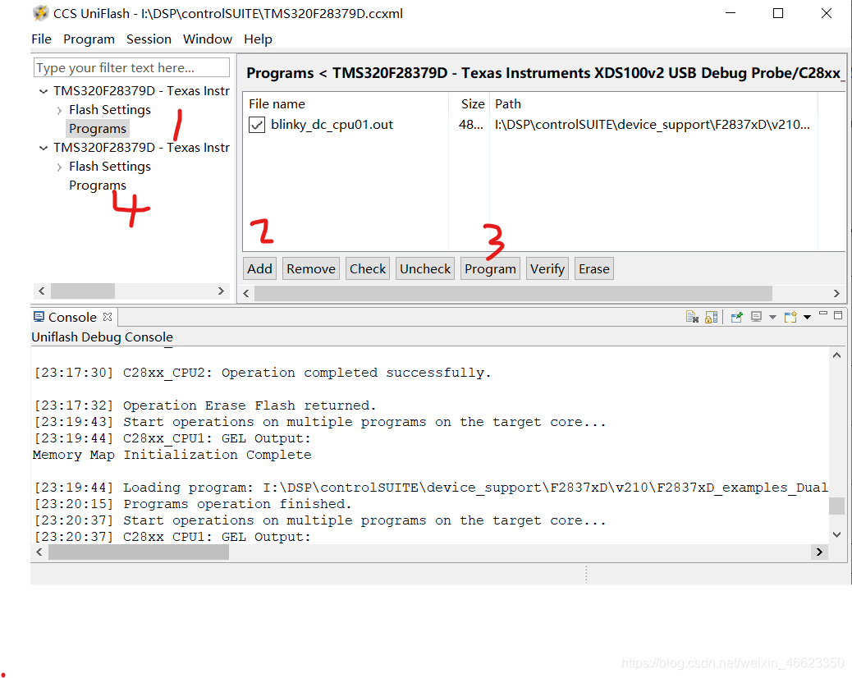Maximize the Console panel
852x678 pixels.
(838, 315)
